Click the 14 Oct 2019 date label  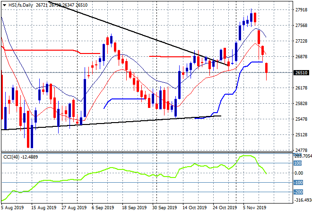click(195, 208)
